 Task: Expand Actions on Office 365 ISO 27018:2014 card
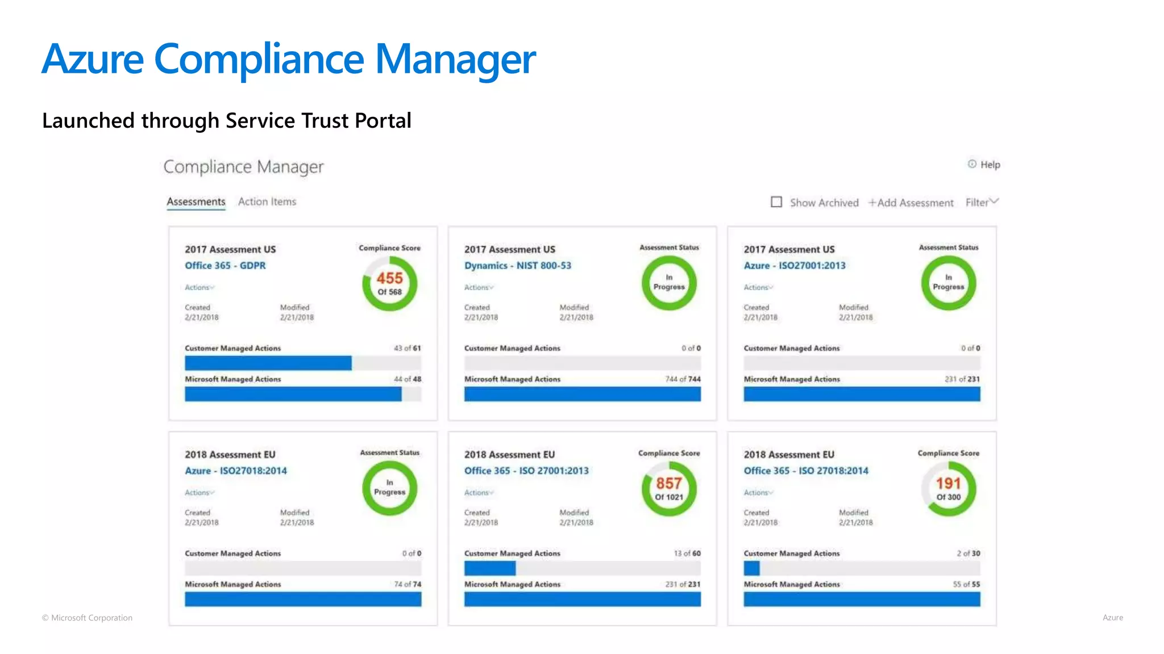[759, 493]
